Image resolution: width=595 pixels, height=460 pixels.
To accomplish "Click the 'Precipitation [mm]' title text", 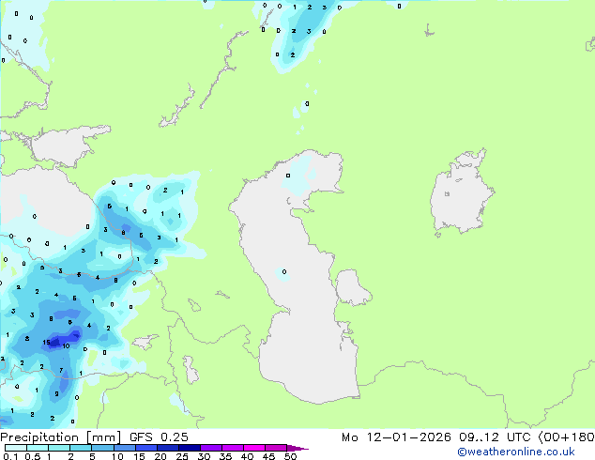I will (61, 437).
